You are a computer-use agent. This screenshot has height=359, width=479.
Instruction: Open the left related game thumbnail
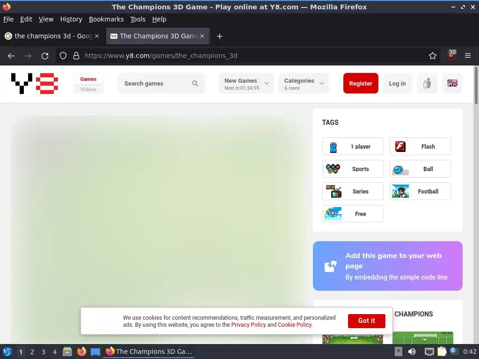[x=353, y=339]
